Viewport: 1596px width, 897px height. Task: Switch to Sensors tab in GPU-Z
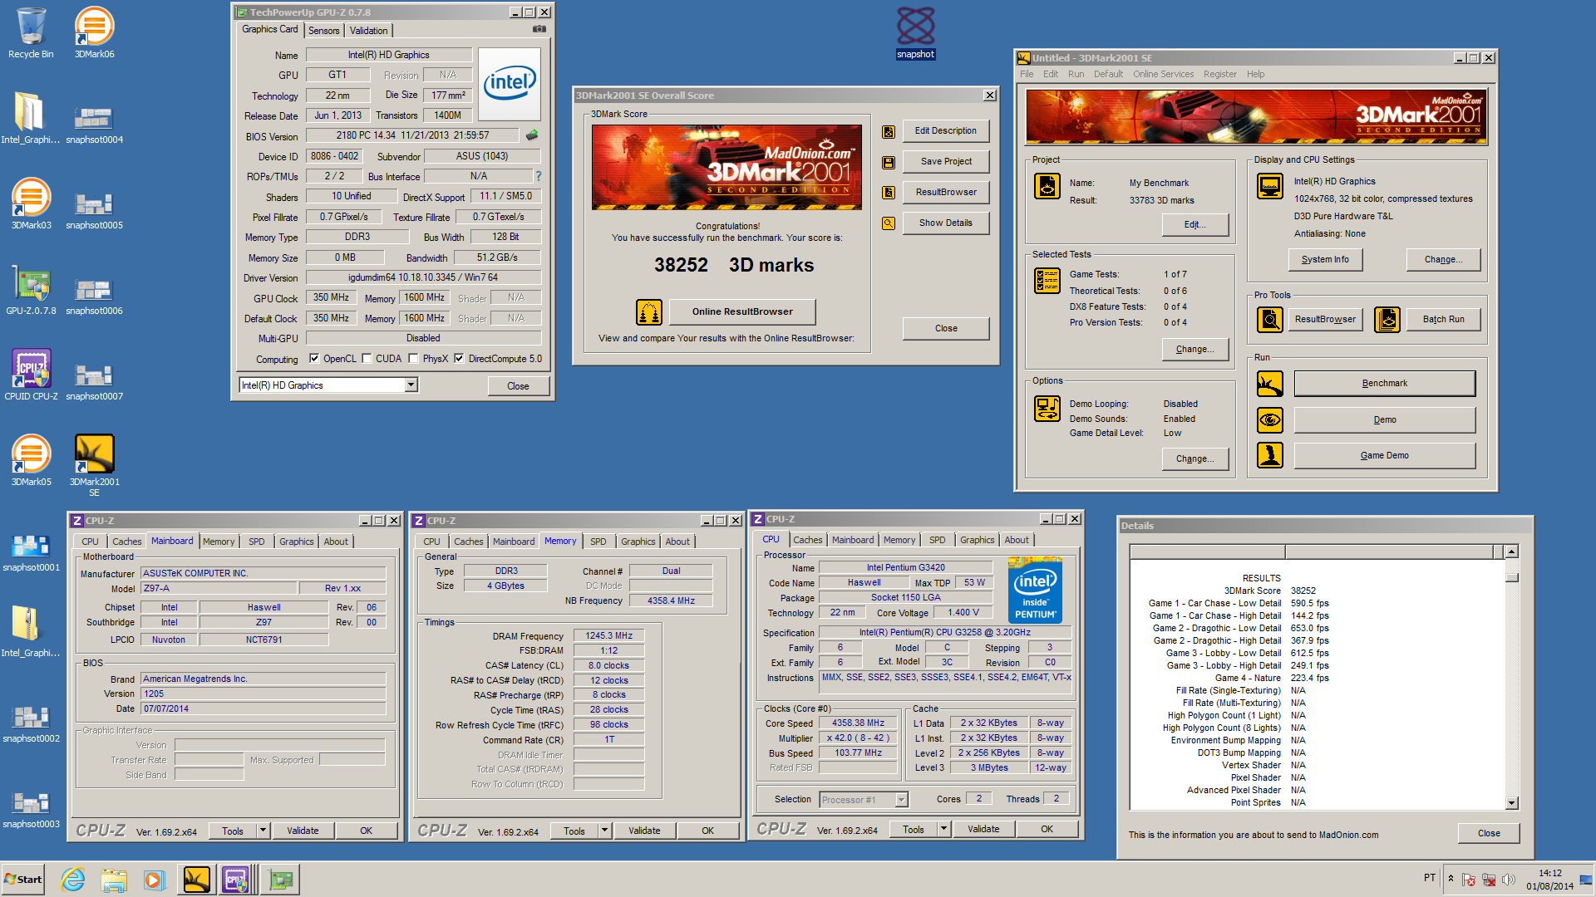point(323,31)
